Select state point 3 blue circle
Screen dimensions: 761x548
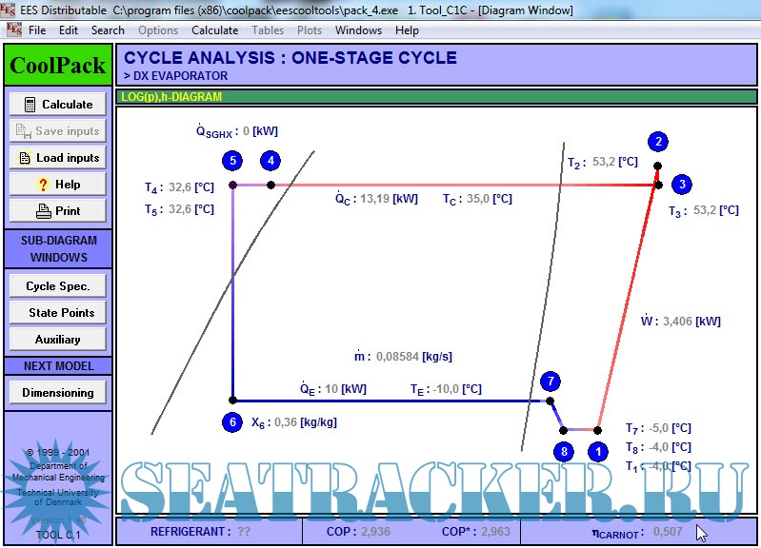(x=681, y=184)
